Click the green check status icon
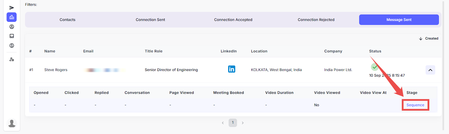The image size is (449, 134). [374, 67]
